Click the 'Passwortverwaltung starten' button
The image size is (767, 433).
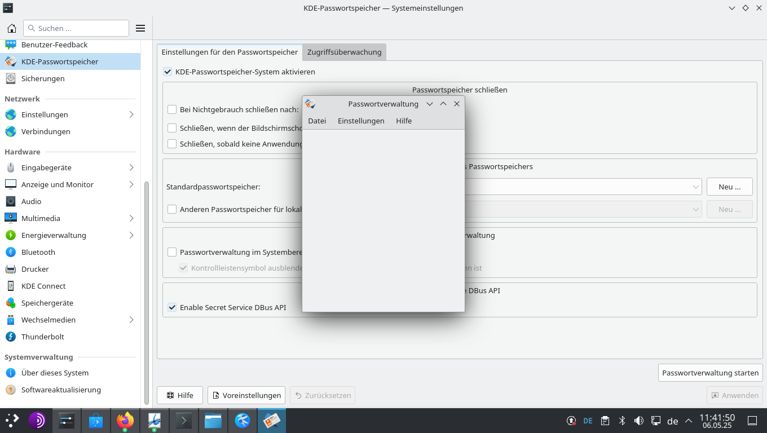tap(709, 373)
